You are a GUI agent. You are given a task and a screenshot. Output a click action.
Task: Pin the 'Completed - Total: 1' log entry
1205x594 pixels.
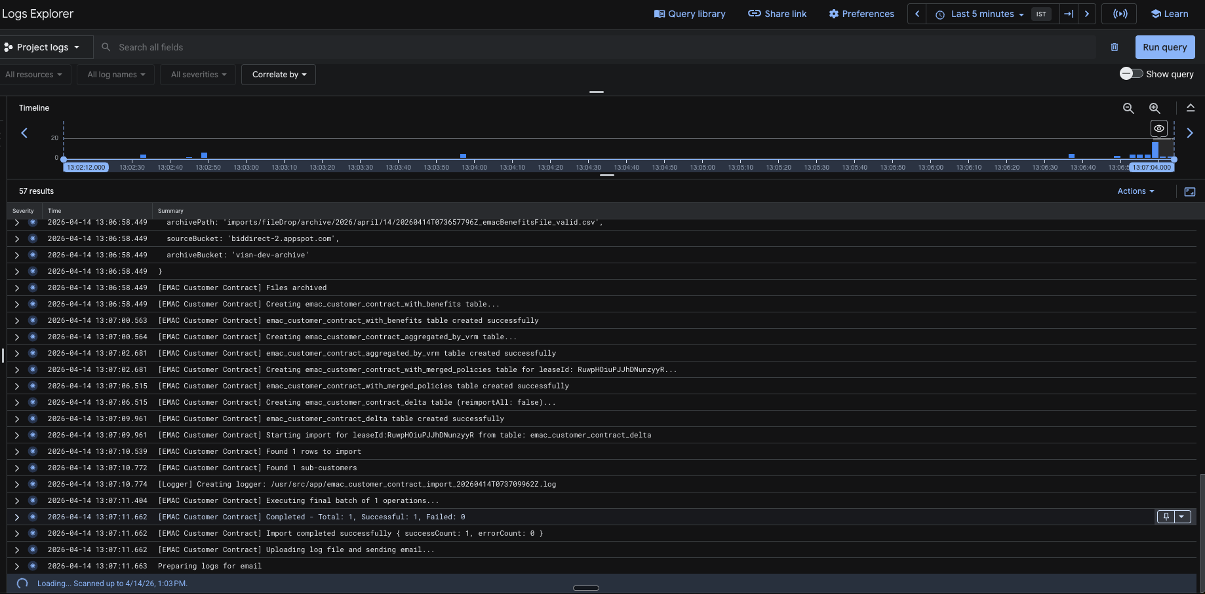click(x=1166, y=517)
